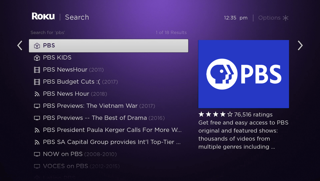Click the "1 of 18 Results" counter
Screen dimensions: 320x181
tap(171, 33)
